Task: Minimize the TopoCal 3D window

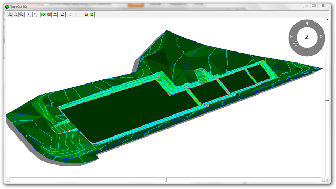Action: click(x=307, y=6)
